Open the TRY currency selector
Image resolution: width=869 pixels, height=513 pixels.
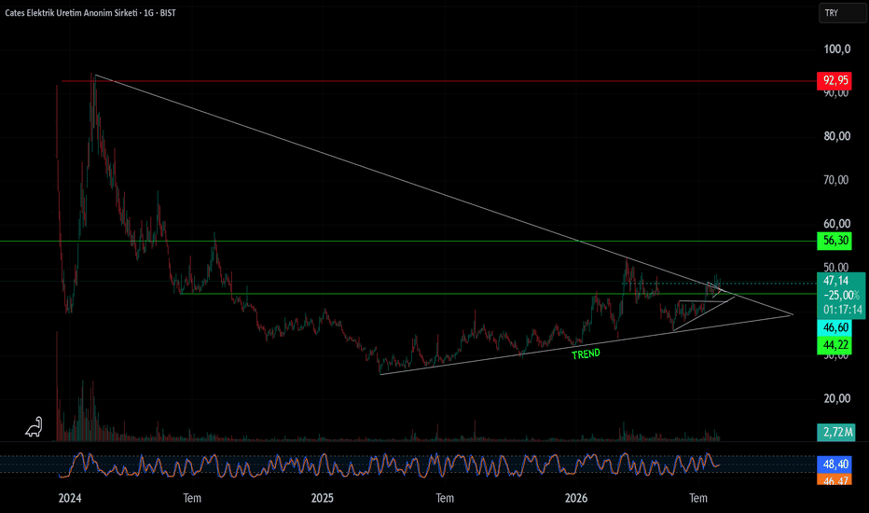click(x=842, y=13)
